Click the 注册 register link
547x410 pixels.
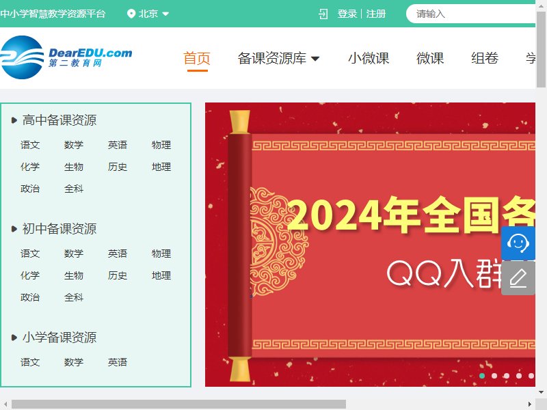pyautogui.click(x=375, y=14)
